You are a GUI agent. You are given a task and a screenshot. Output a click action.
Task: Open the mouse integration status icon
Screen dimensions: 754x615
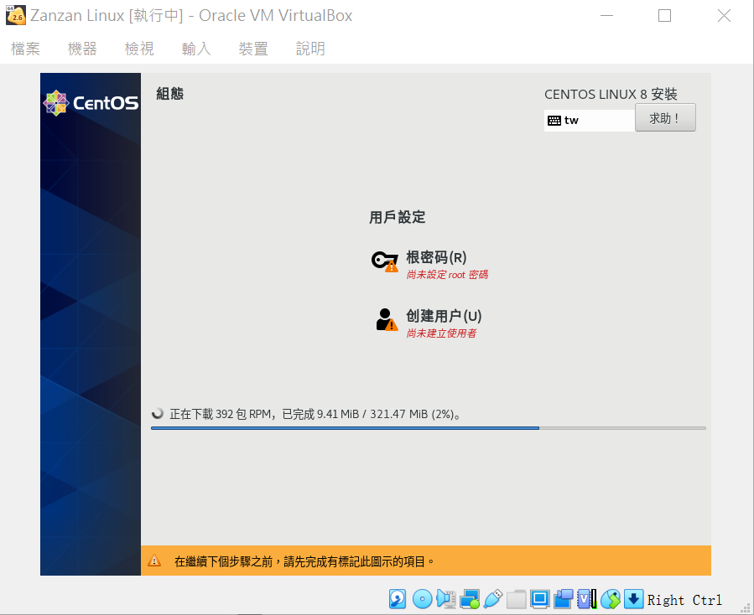coord(611,599)
